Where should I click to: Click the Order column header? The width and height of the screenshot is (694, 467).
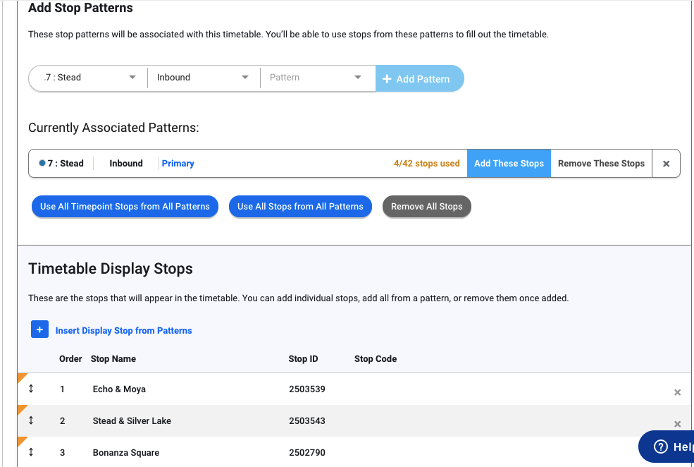71,359
